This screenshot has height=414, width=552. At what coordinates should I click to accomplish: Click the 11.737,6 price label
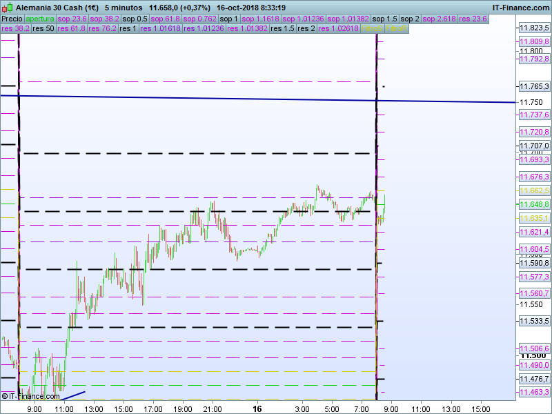(x=534, y=115)
